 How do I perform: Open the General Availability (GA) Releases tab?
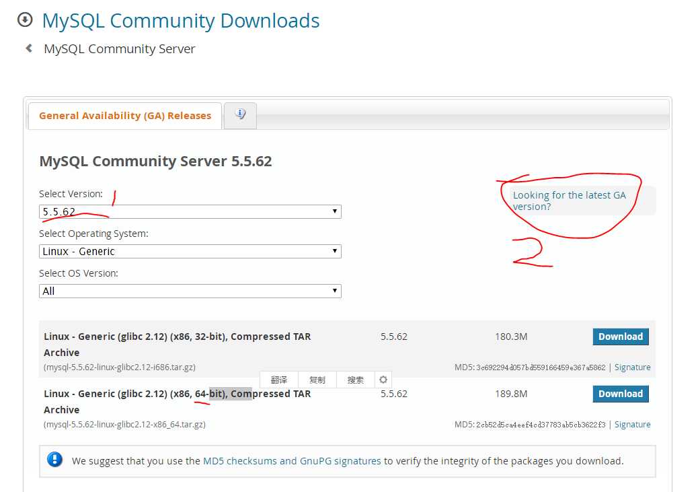125,116
